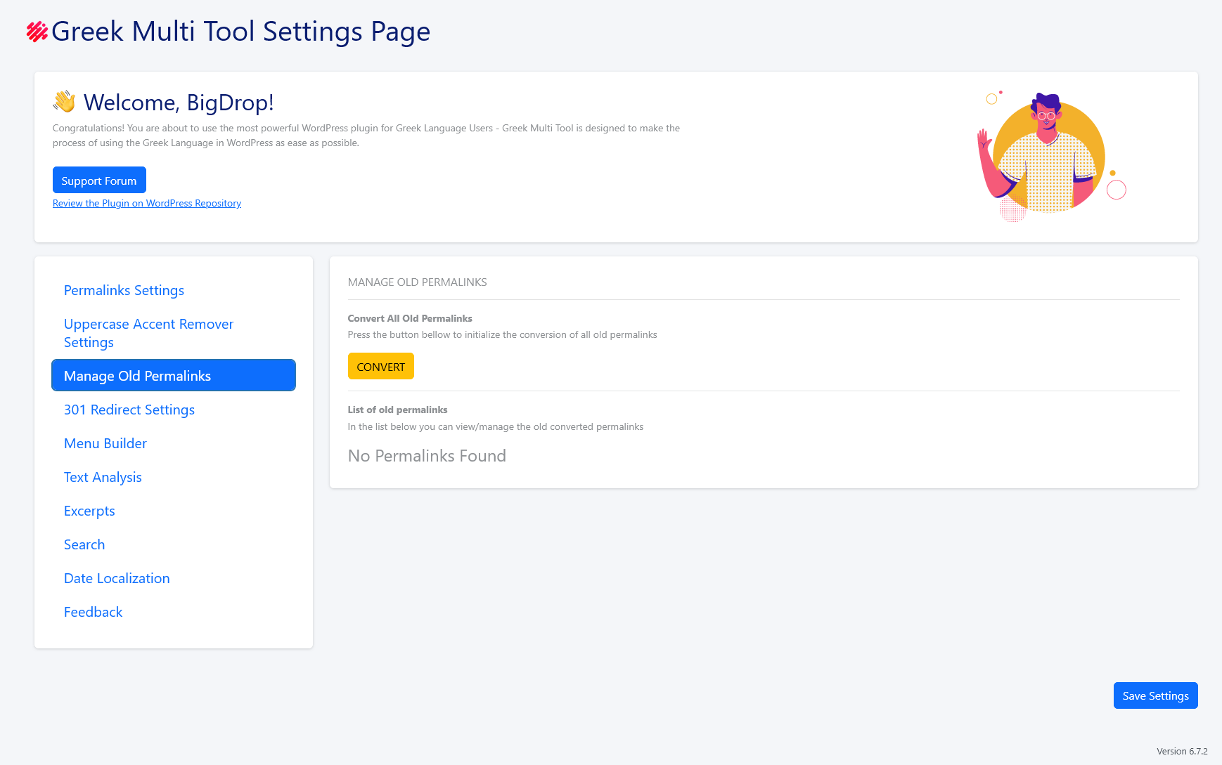Open Date Localization tab
This screenshot has height=765, width=1222.
[117, 579]
